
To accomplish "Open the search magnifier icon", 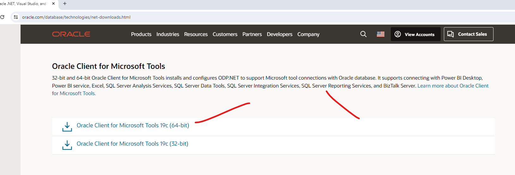I will pos(363,34).
